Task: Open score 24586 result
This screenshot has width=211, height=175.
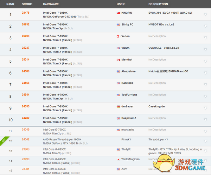Action: click(26, 71)
